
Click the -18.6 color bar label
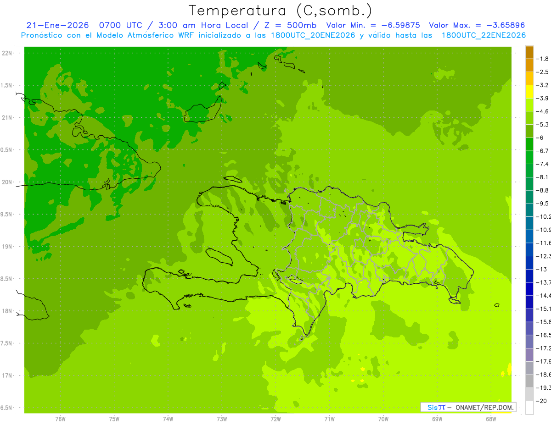pyautogui.click(x=543, y=375)
